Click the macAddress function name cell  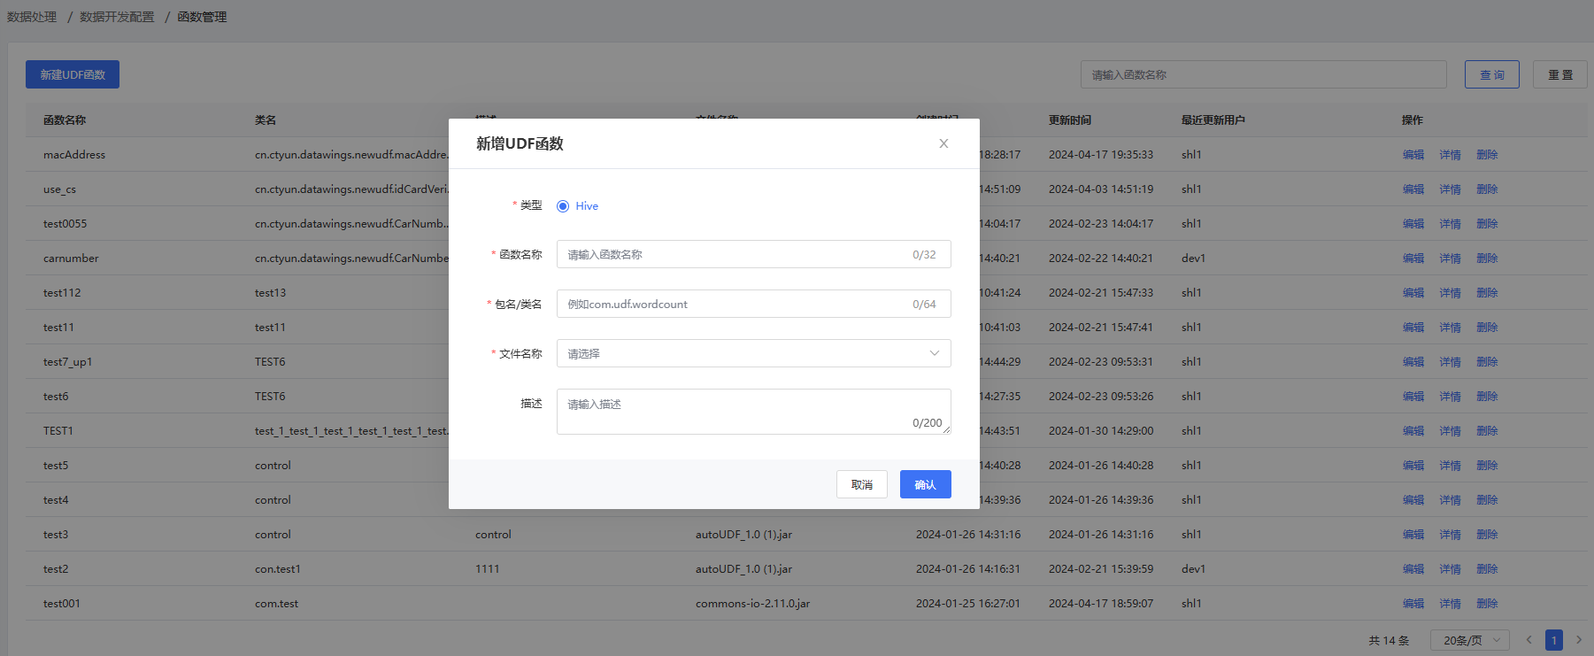[74, 155]
